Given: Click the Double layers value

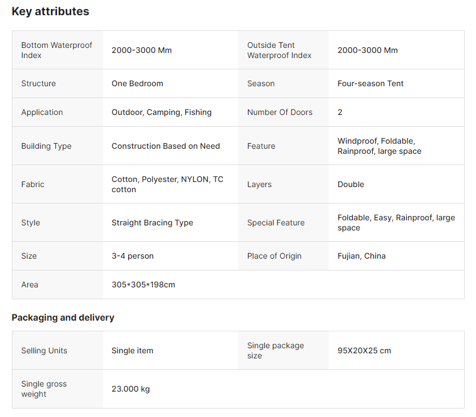Looking at the screenshot, I should click(351, 184).
